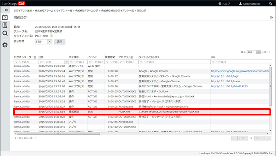The image size is (276, 156).
Task: Select the OUTLOOK.EXE row at 15:07:53
Action: (x=141, y=91)
